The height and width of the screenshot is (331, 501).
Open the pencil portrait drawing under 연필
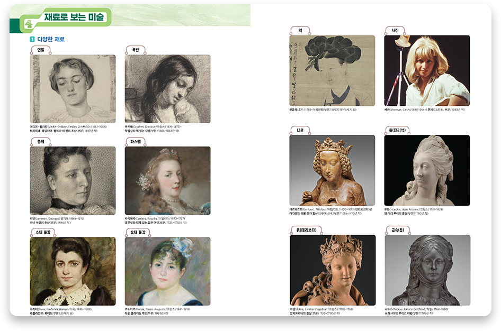(73, 89)
